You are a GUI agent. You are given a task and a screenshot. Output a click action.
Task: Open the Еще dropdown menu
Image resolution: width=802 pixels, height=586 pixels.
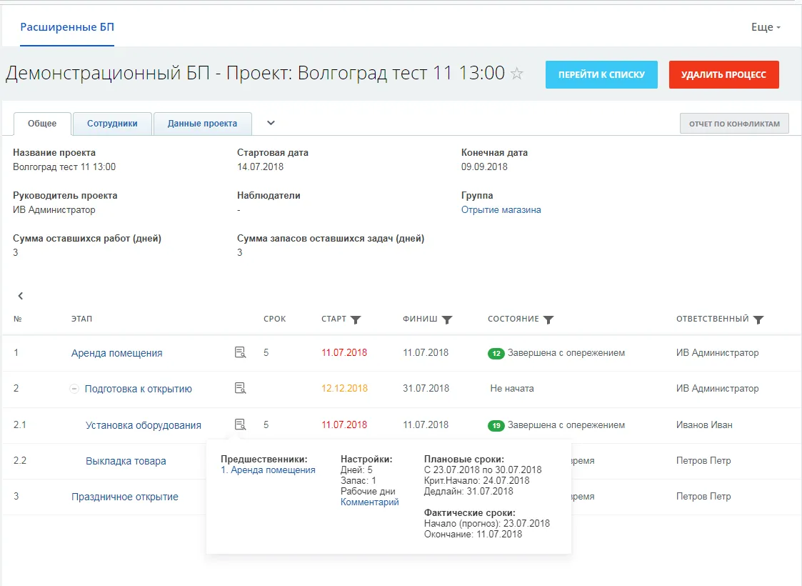tap(766, 27)
